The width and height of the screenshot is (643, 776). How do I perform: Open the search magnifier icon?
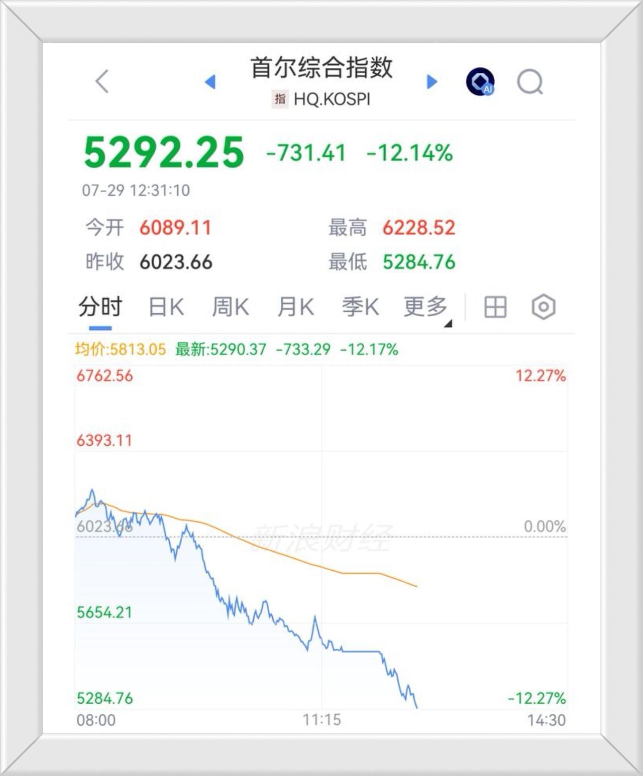coord(530,81)
